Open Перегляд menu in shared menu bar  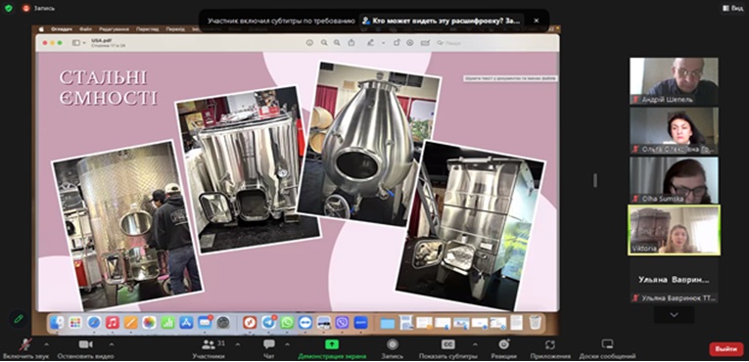click(x=147, y=29)
